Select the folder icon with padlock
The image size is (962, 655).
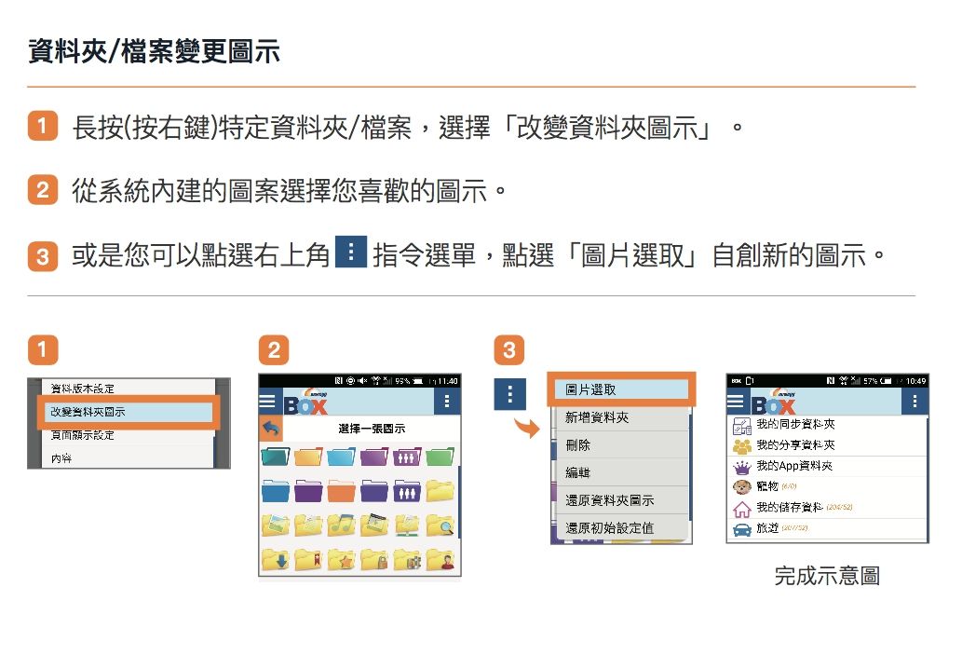tap(374, 559)
